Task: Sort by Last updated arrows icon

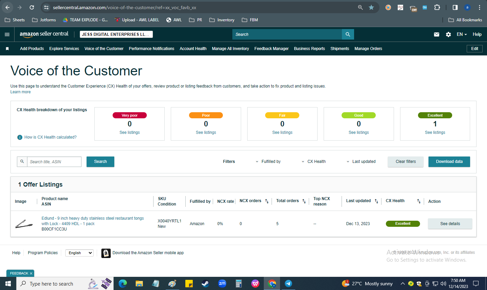Action: coord(376,201)
